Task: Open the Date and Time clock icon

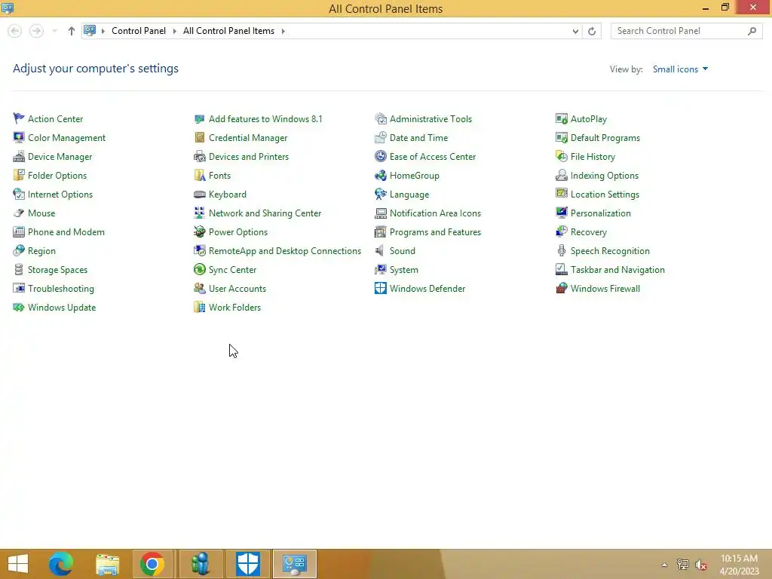Action: pyautogui.click(x=381, y=137)
